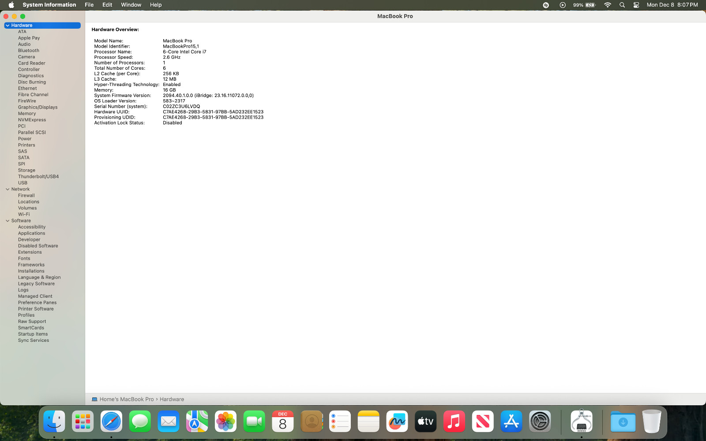Select Startup Items in sidebar

[33, 334]
